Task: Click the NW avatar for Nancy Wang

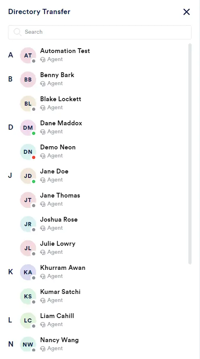Action: [28, 345]
